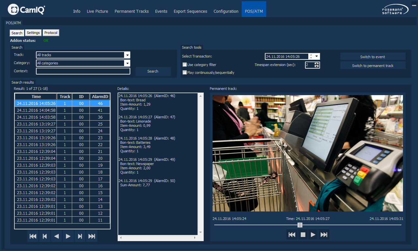Go to previous search result entry

click(x=45, y=236)
